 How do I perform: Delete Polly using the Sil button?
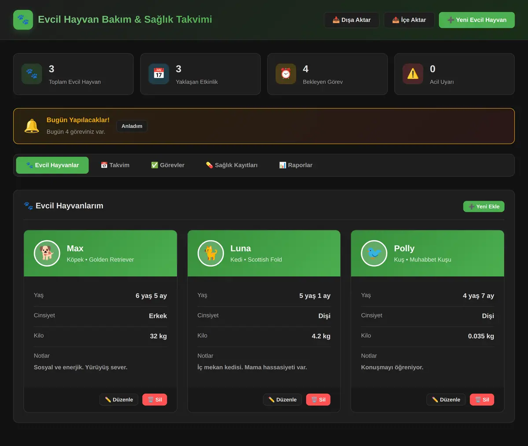point(482,400)
